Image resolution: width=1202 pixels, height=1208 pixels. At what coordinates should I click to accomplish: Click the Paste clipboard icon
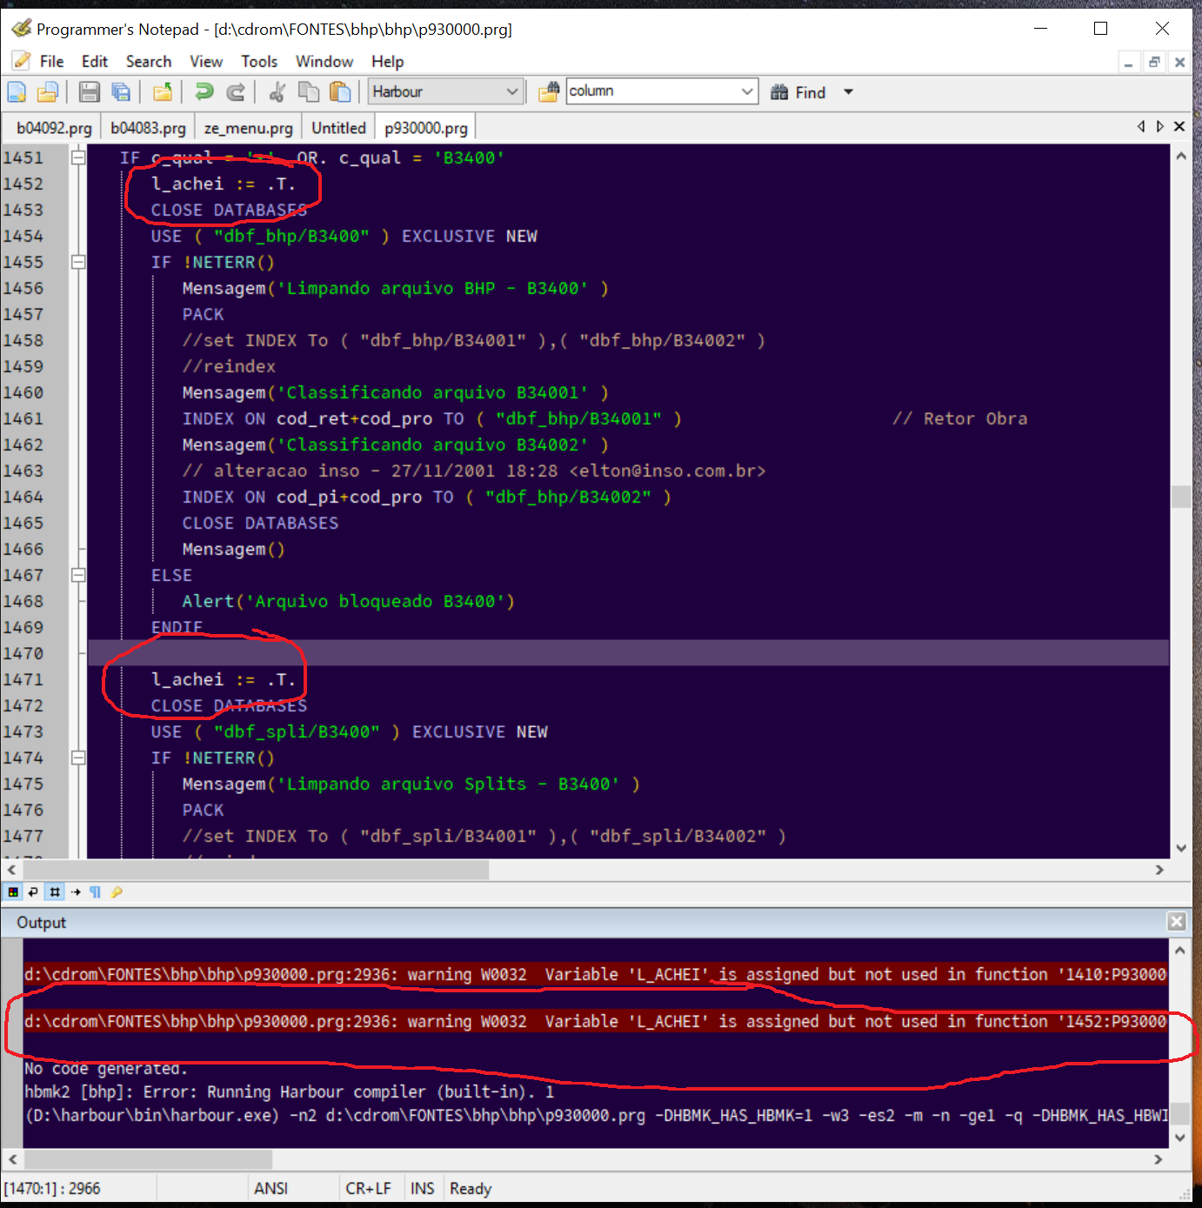(340, 92)
